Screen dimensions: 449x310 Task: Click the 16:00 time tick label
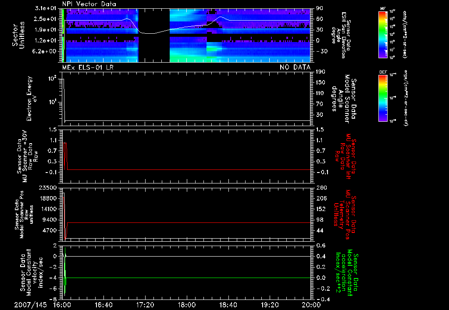[x=61, y=305]
